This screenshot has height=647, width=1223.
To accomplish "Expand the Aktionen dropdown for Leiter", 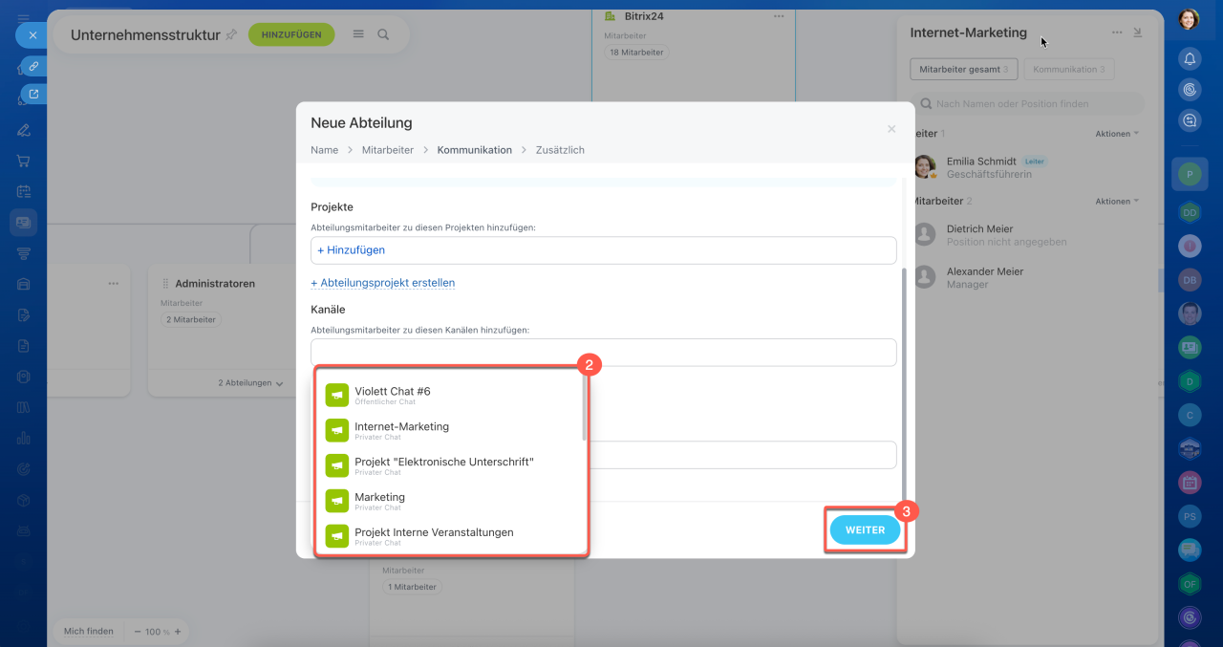I will click(1117, 134).
